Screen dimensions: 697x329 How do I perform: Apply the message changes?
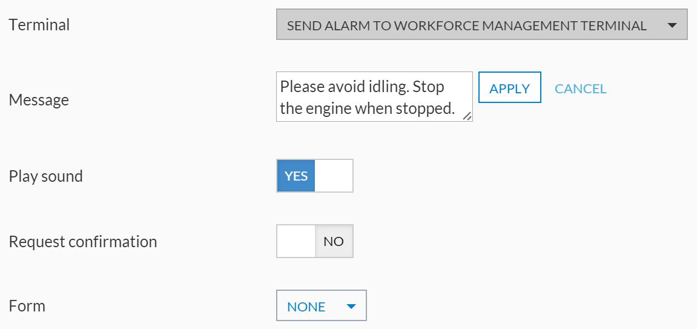pyautogui.click(x=509, y=88)
